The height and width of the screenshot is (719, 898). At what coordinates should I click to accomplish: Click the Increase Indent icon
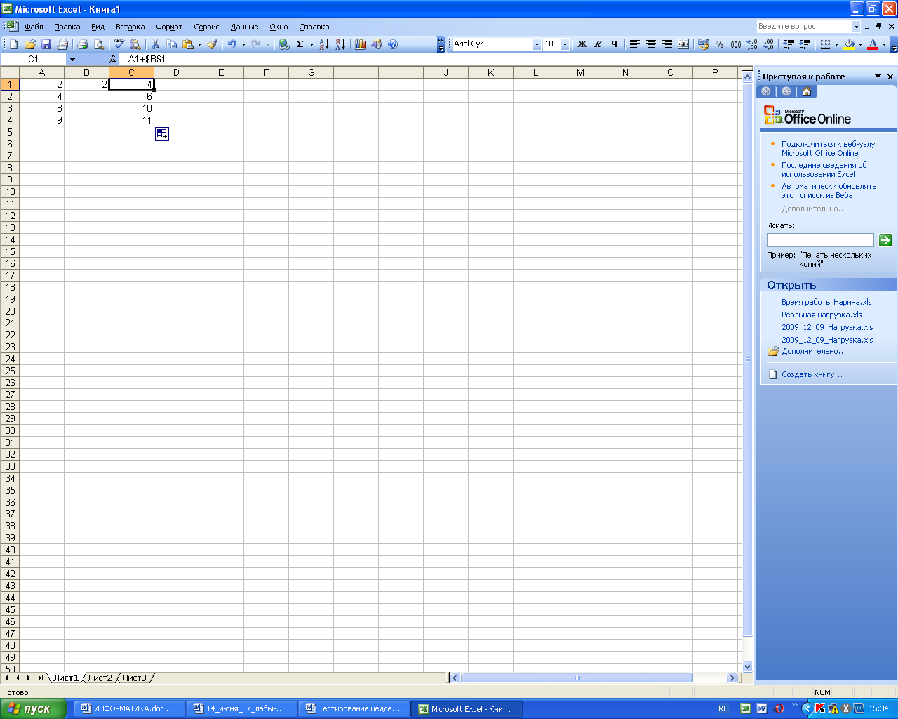(x=805, y=44)
